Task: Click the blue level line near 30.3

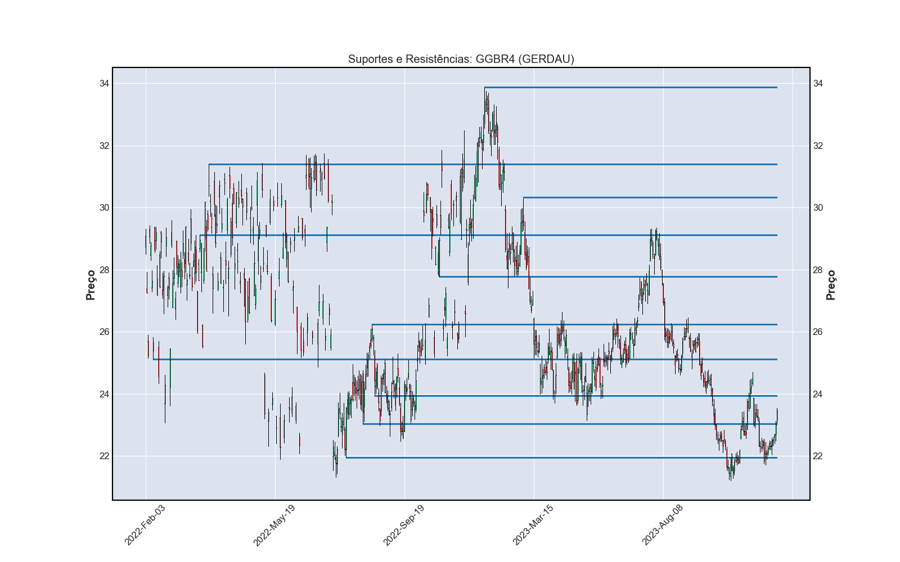Action: coord(650,197)
